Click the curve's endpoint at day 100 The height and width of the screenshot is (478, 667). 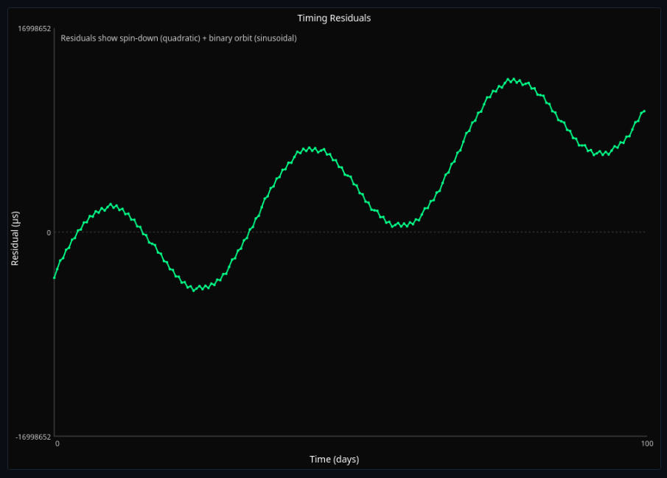coord(644,111)
